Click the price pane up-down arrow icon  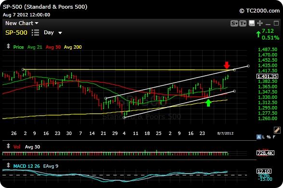click(8, 46)
